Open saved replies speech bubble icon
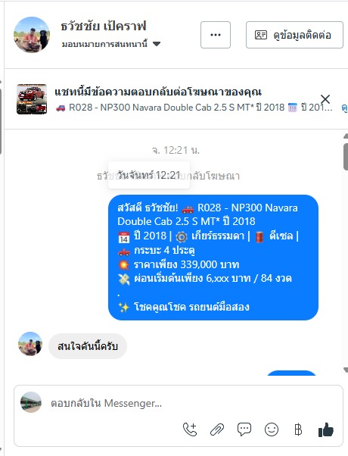348x456 pixels. (244, 429)
